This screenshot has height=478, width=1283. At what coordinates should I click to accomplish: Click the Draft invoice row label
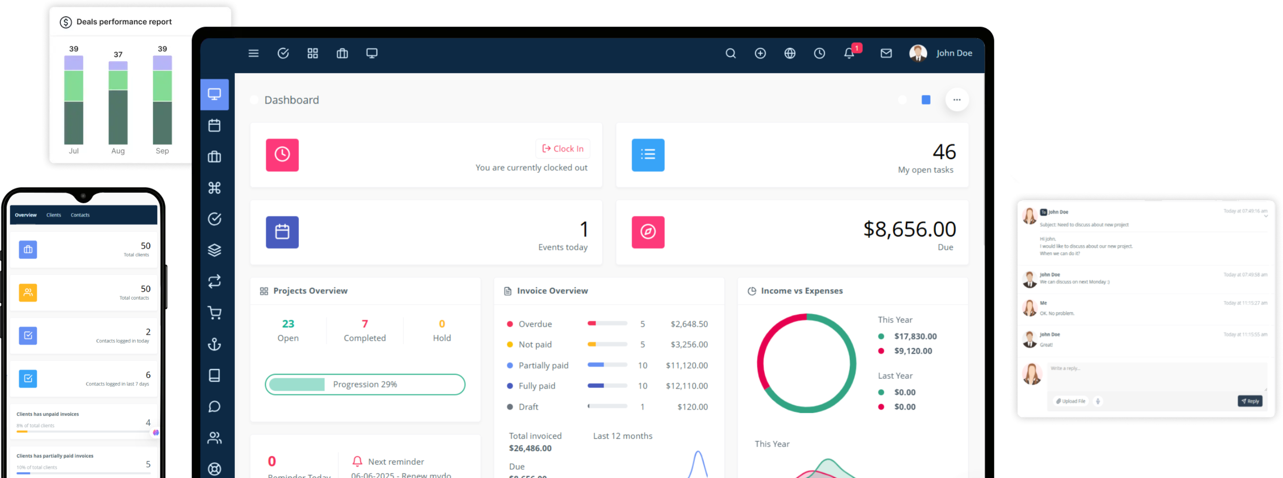tap(528, 407)
